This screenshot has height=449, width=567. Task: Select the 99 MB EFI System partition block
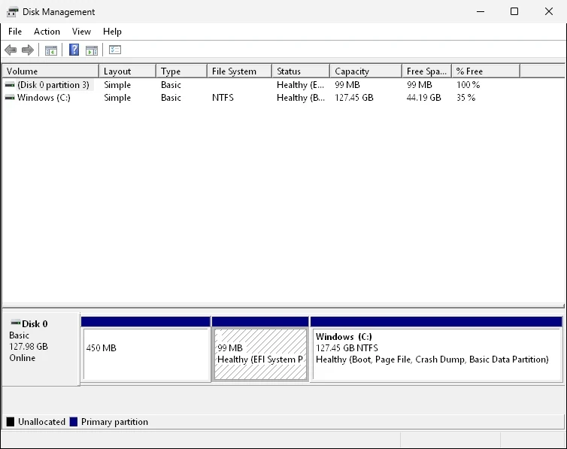point(260,349)
